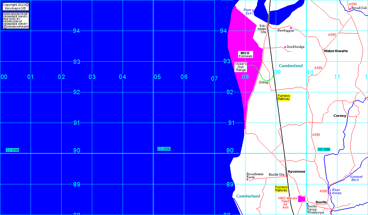Select the Broad Oak magenta marker

(x=350, y=9)
